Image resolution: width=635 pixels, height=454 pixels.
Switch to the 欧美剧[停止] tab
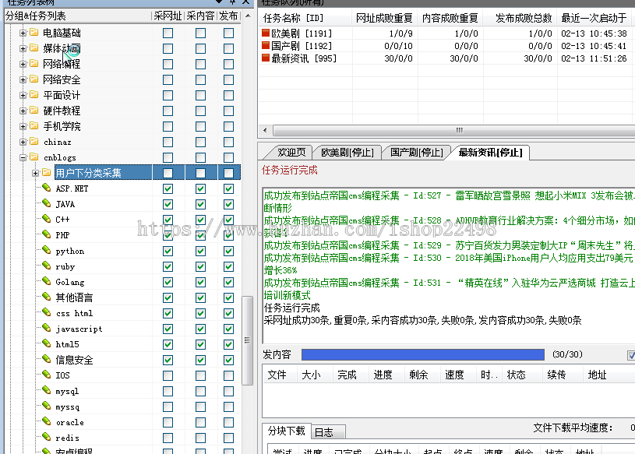click(347, 152)
